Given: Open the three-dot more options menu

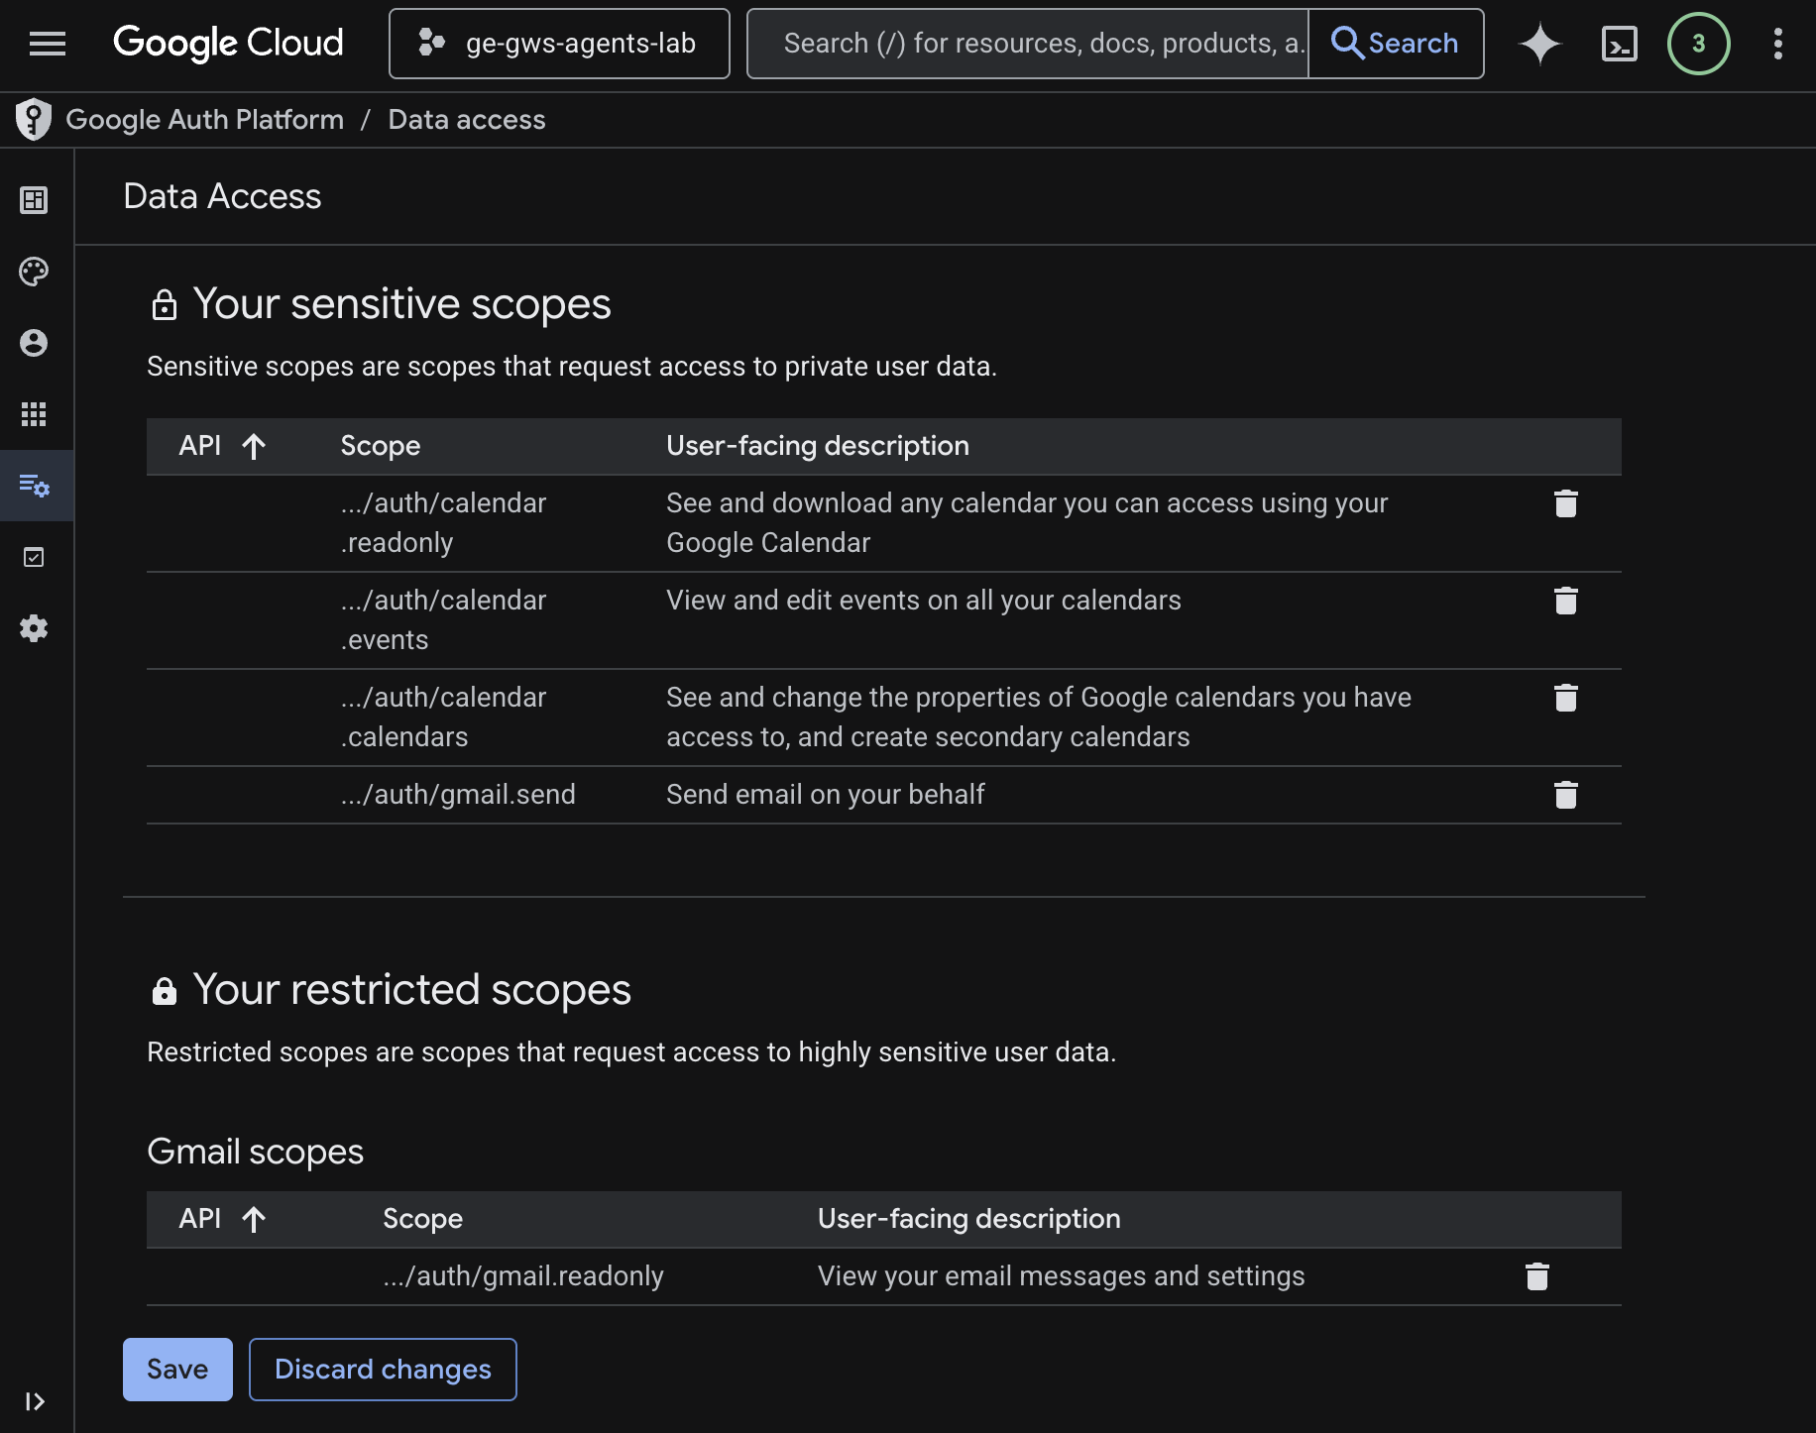Looking at the screenshot, I should 1777,44.
